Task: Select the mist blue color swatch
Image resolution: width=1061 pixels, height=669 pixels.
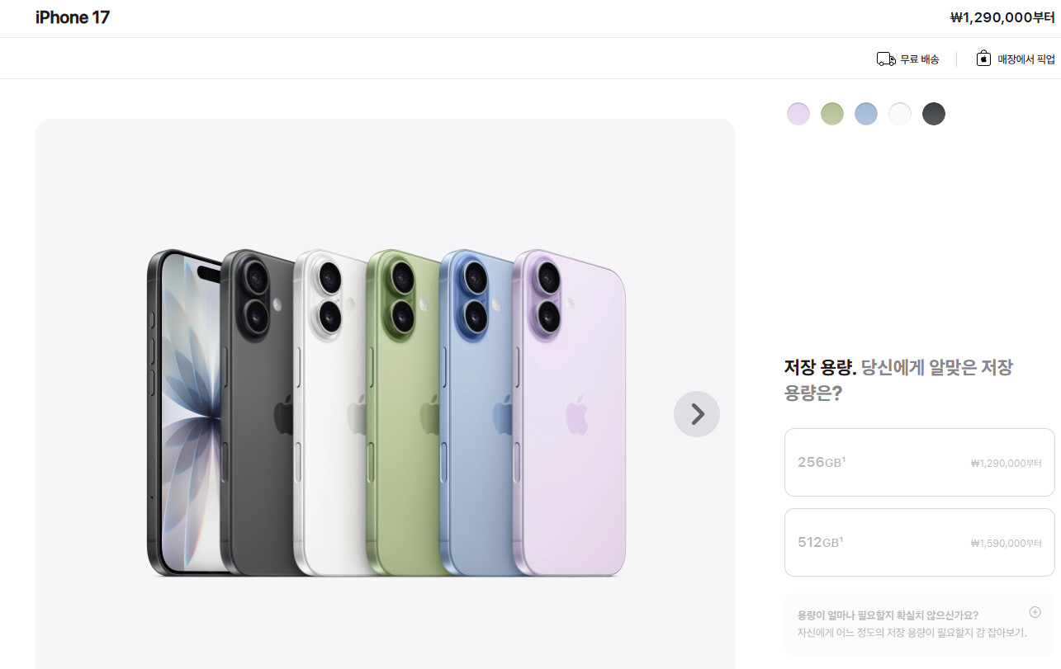Action: pos(866,114)
